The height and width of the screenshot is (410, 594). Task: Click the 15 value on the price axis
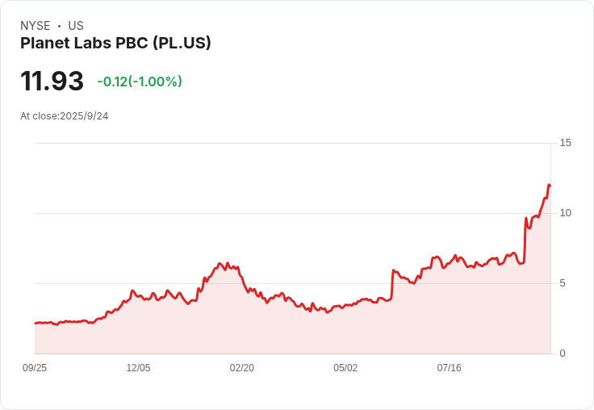(565, 143)
